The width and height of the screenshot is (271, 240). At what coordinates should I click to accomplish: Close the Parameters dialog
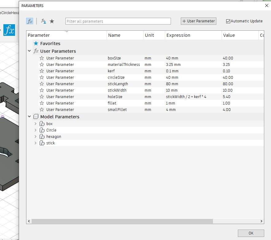[267, 6]
